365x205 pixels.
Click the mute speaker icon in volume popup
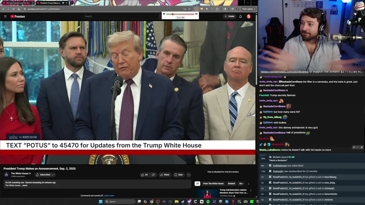coord(164,14)
